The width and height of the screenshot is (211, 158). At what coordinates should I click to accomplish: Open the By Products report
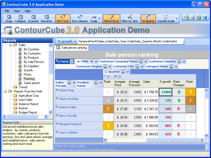click(x=31, y=58)
